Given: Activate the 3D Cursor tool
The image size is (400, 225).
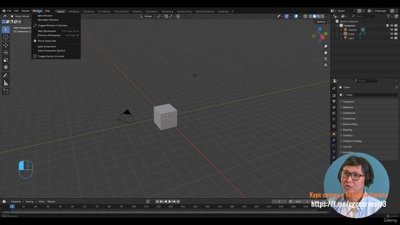Looking at the screenshot, I should [6, 37].
